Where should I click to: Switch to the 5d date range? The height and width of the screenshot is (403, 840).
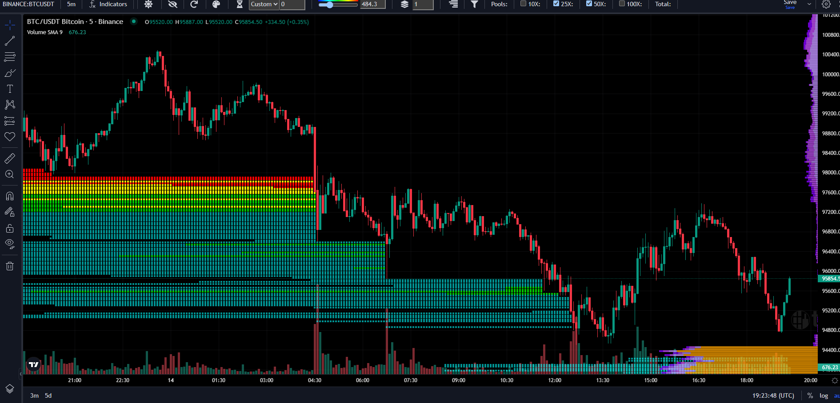(x=48, y=395)
